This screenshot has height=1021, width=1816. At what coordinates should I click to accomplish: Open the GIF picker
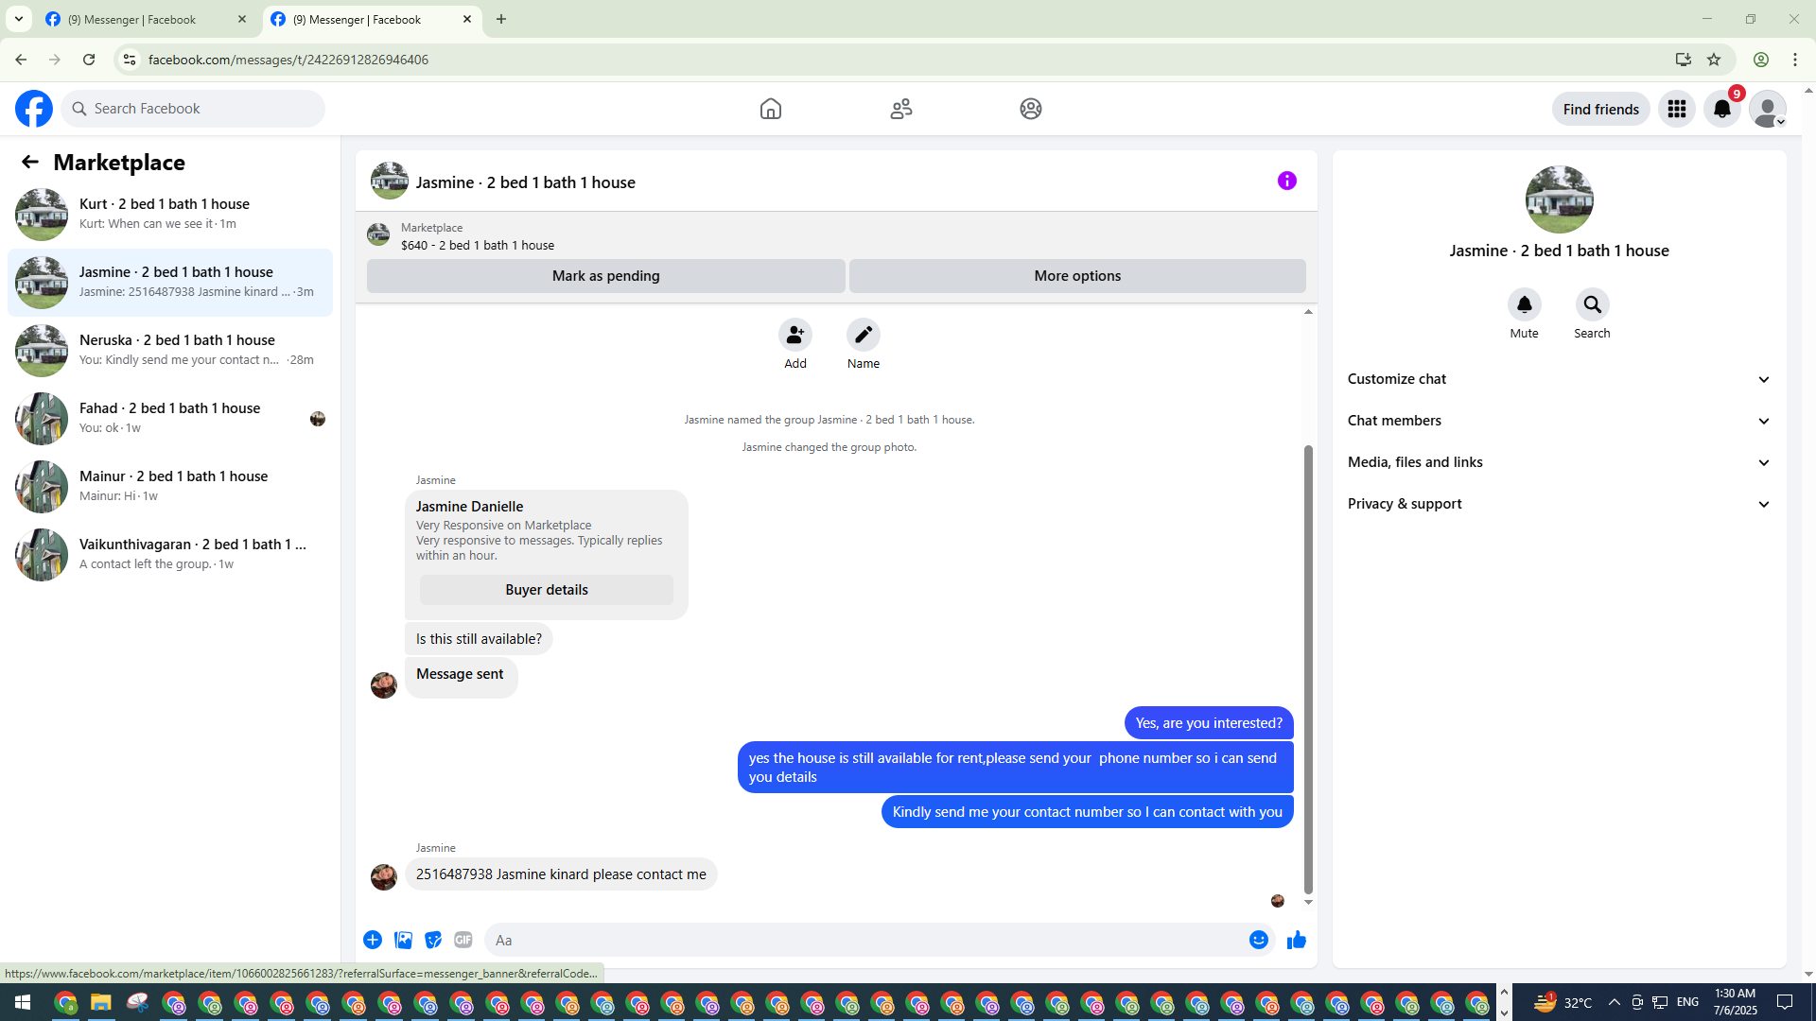[x=463, y=940]
